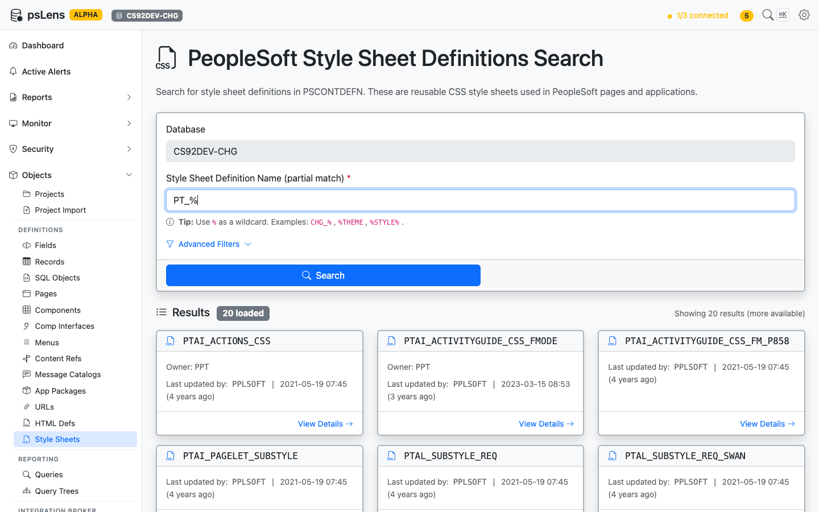
Task: Collapse the Objects section chevron
Action: pos(129,175)
